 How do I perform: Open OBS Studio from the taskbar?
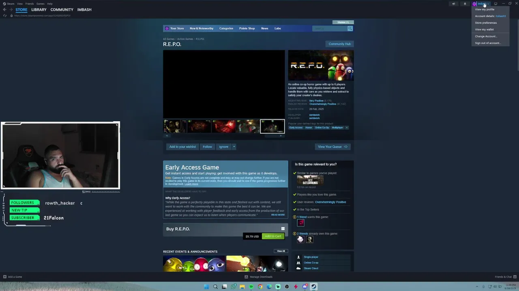click(x=287, y=287)
